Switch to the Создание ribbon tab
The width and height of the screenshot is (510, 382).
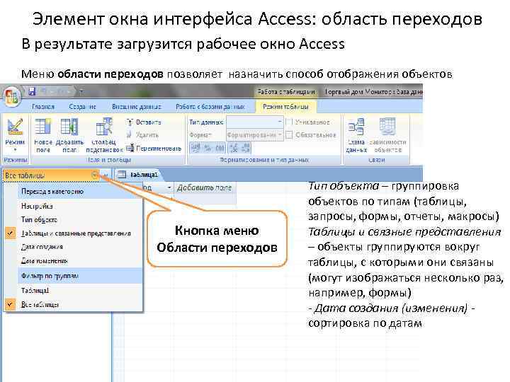click(82, 107)
